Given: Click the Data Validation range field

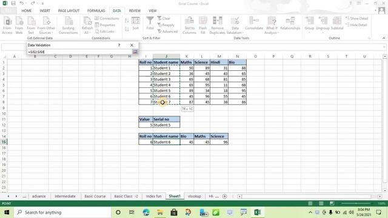Looking at the screenshot, I should [x=79, y=52].
